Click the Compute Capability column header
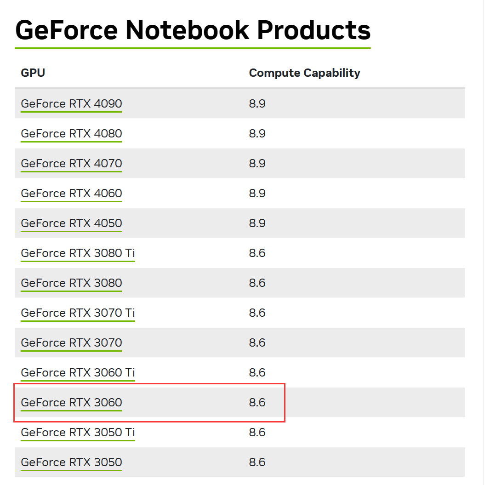The height and width of the screenshot is (485, 490). [x=304, y=73]
